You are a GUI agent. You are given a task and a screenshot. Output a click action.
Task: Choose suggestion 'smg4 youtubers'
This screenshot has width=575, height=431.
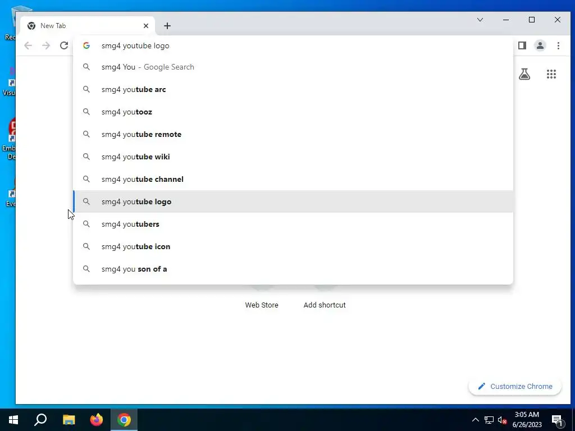(293, 224)
